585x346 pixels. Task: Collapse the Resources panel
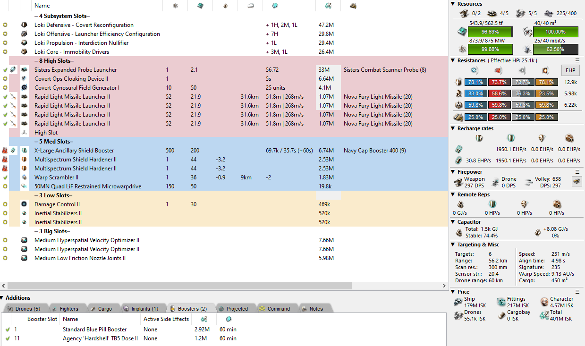tap(454, 4)
